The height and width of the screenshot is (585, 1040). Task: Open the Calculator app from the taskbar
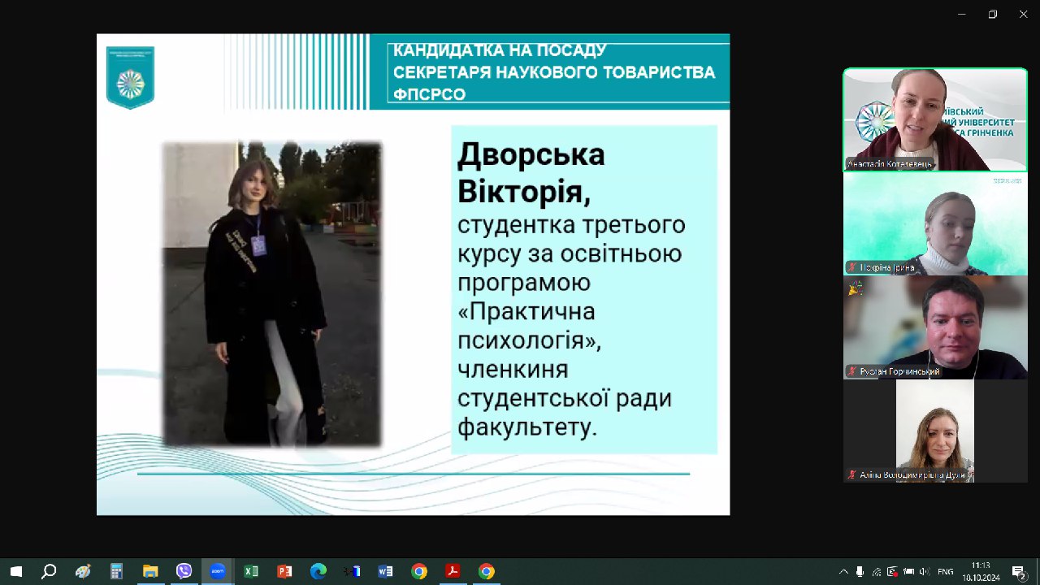pyautogui.click(x=115, y=573)
